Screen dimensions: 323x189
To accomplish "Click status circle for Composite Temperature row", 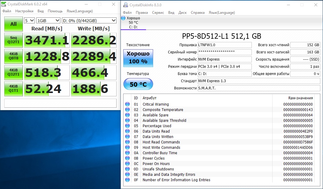I will coord(127,109).
